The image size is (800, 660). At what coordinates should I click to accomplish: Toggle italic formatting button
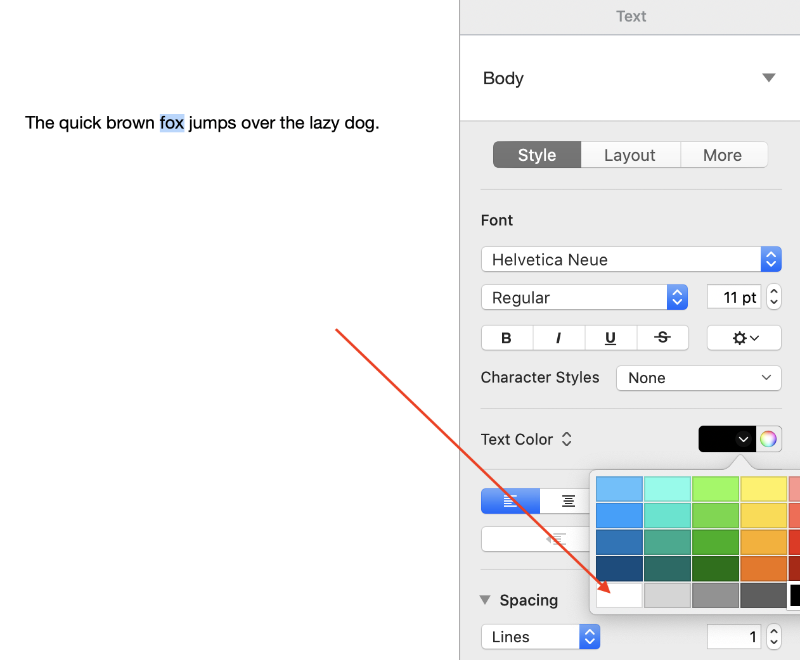point(558,338)
